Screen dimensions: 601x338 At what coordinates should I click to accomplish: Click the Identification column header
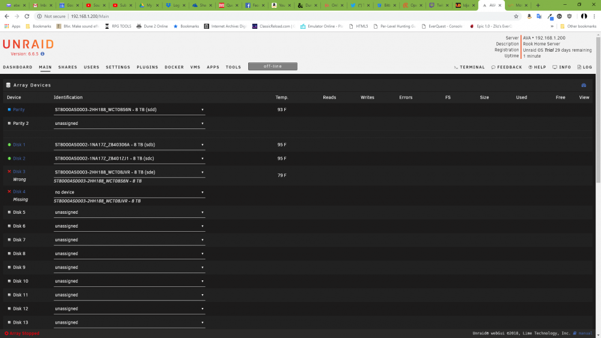(x=68, y=97)
